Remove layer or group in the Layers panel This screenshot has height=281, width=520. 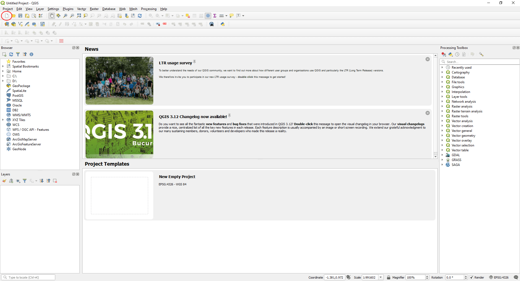55,181
